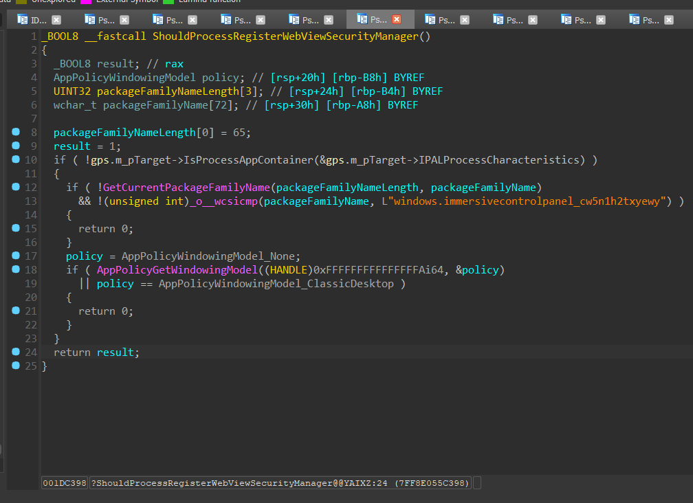Viewport: 693px width, 503px height.
Task: Click the breakpoint dot on line 21
Action: [16, 310]
